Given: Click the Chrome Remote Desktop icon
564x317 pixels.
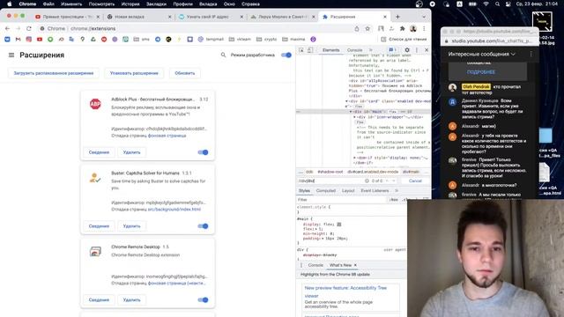Looking at the screenshot, I should coord(95,252).
